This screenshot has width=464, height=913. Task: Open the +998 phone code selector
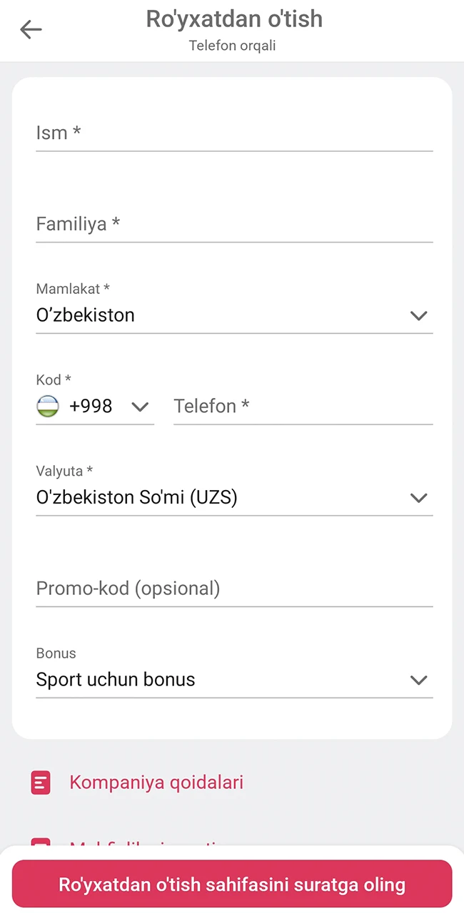coord(140,406)
